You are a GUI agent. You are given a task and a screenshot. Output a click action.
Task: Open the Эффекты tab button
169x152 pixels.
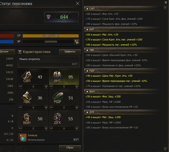pyautogui.click(x=70, y=52)
